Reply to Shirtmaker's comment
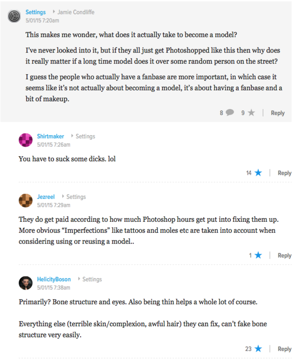Screen dimensions: 293x362 click(284, 173)
